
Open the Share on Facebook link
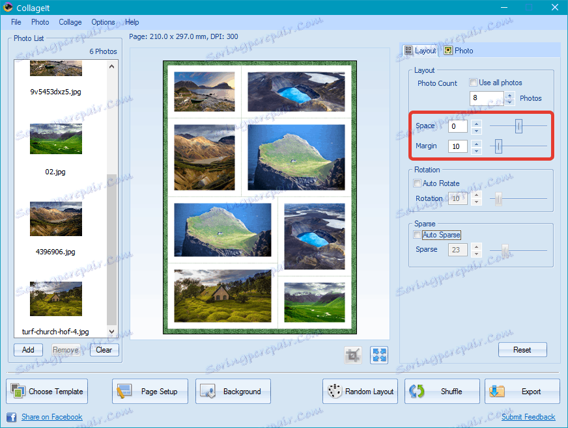52,417
